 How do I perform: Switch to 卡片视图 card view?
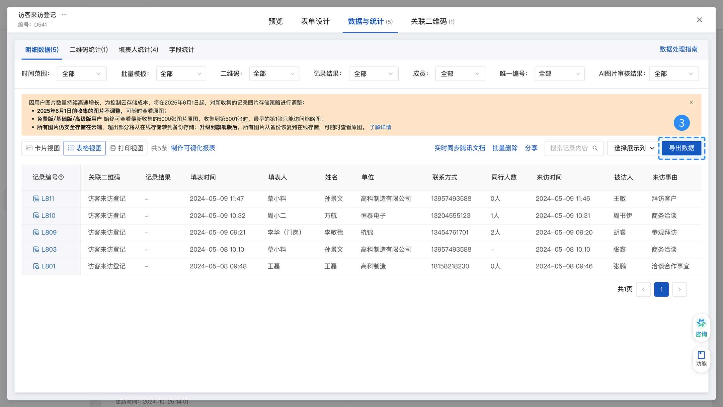point(43,148)
